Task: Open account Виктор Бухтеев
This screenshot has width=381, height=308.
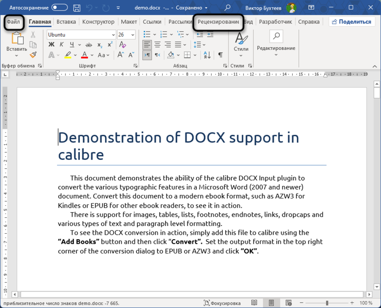Action: (x=271, y=8)
